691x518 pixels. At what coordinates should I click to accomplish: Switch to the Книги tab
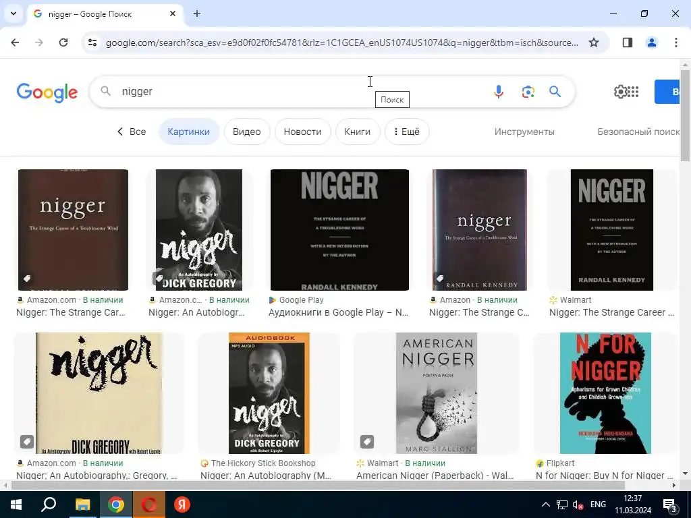(358, 132)
